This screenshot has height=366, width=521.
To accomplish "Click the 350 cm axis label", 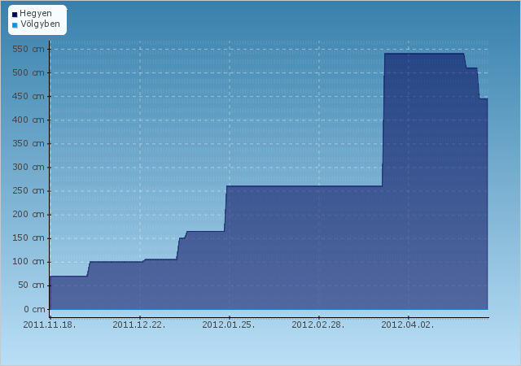I will click(28, 143).
